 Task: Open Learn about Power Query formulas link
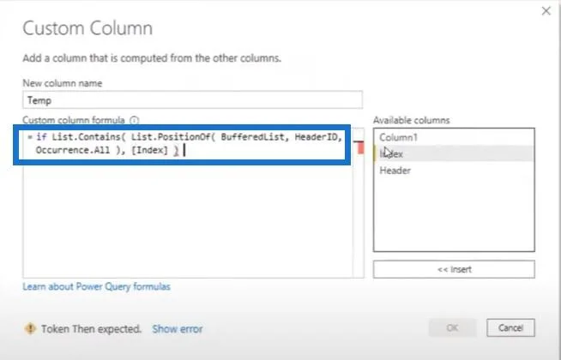pos(97,286)
